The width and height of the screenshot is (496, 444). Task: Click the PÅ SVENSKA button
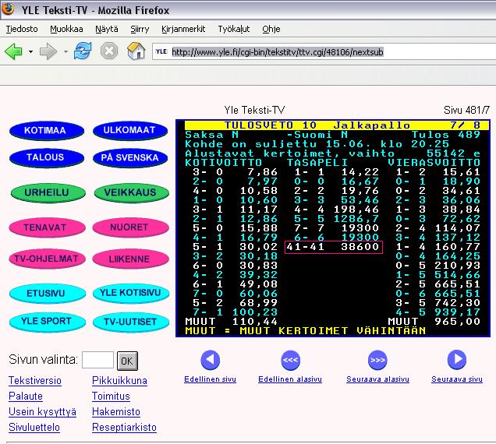point(130,157)
